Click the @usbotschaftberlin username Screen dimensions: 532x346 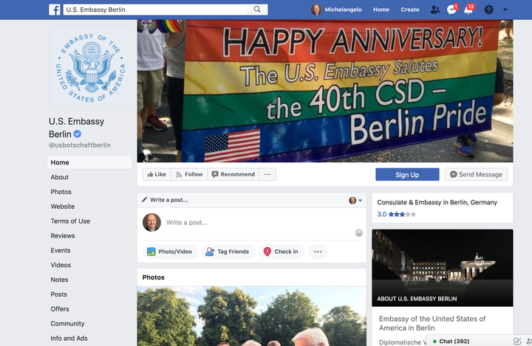click(80, 145)
